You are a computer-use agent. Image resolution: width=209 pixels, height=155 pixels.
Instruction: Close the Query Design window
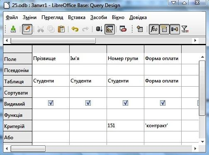[197, 2]
